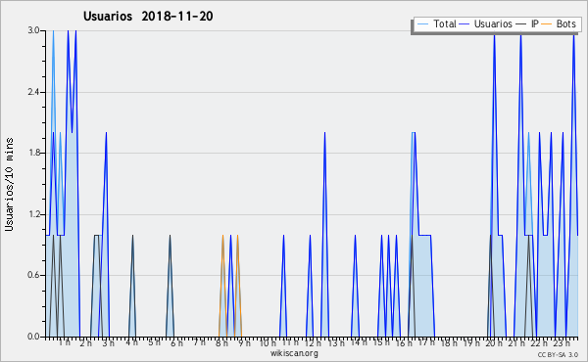Click the "7 h" x-axis label
Screen dimensions: 588x362
tap(199, 342)
